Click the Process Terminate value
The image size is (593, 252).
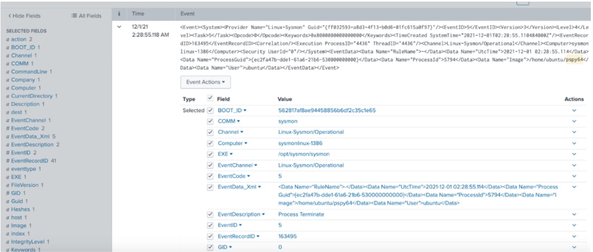pyautogui.click(x=301, y=214)
